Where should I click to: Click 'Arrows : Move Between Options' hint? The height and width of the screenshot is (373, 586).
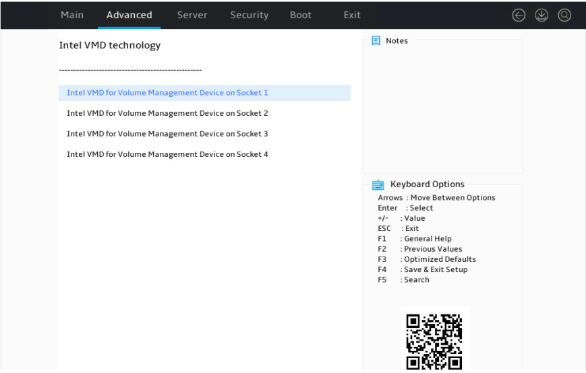436,198
